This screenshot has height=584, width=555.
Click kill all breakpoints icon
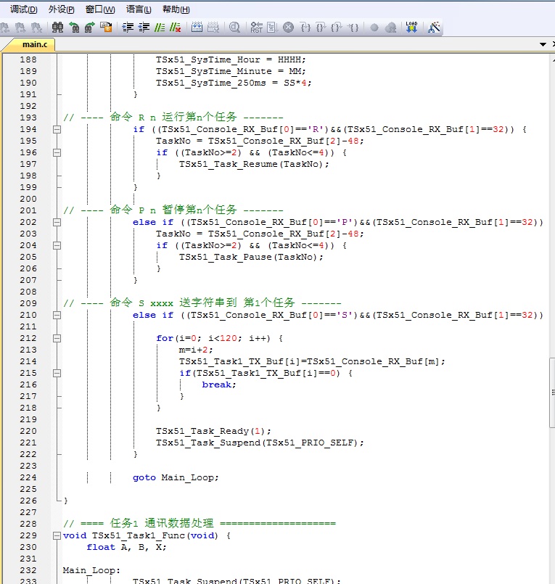coord(390,28)
